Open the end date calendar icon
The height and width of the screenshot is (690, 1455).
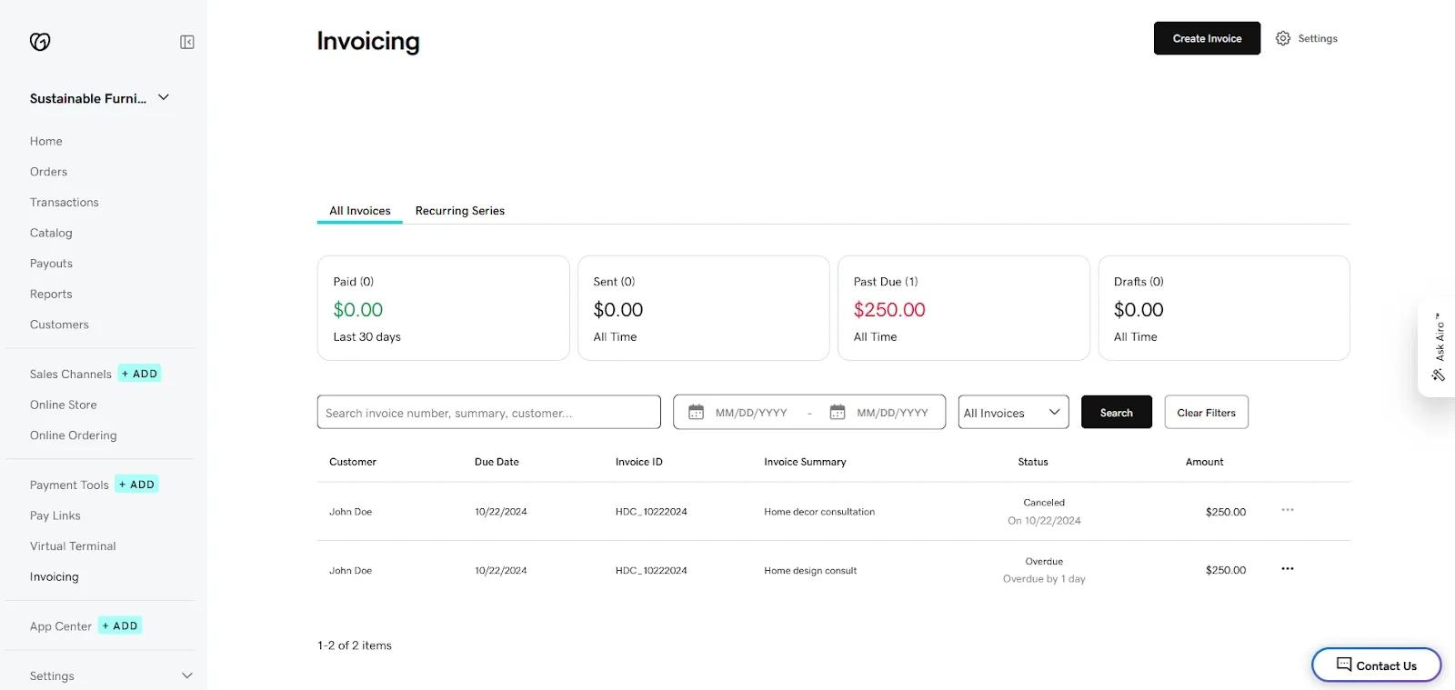[838, 413]
